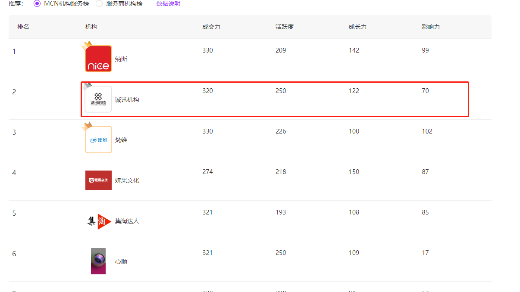Click 心顺's 成长力 value 109

(x=354, y=253)
